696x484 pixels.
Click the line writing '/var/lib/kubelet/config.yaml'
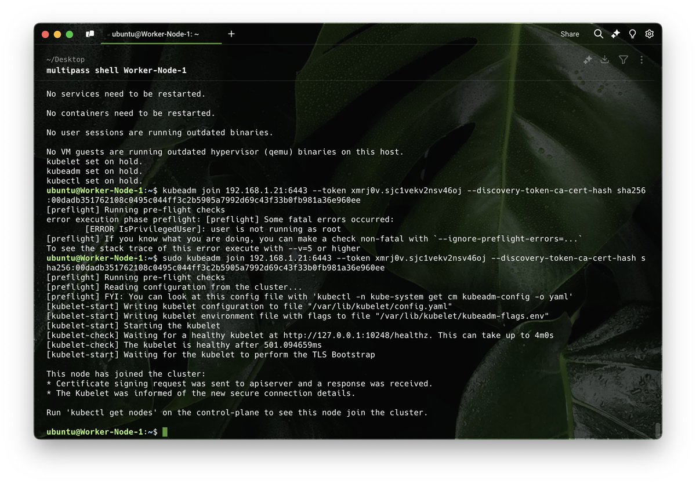249,307
